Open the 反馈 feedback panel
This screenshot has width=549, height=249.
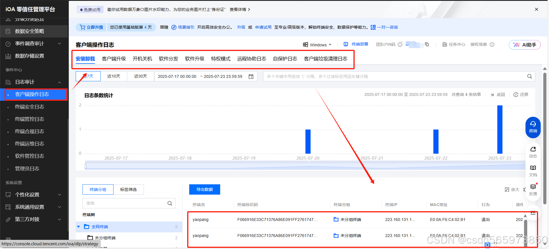(x=533, y=190)
